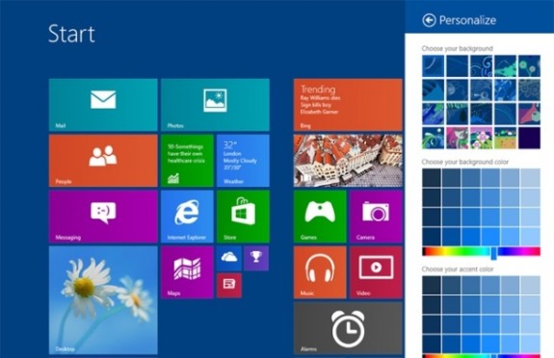Launch the Games tile
The width and height of the screenshot is (554, 358).
pyautogui.click(x=320, y=217)
